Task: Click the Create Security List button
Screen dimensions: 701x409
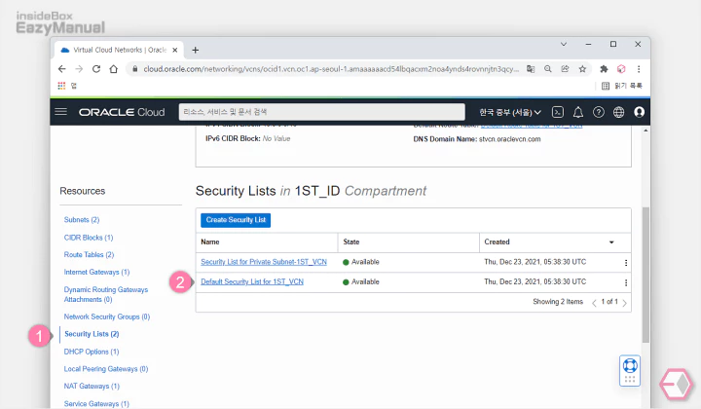Action: click(235, 220)
